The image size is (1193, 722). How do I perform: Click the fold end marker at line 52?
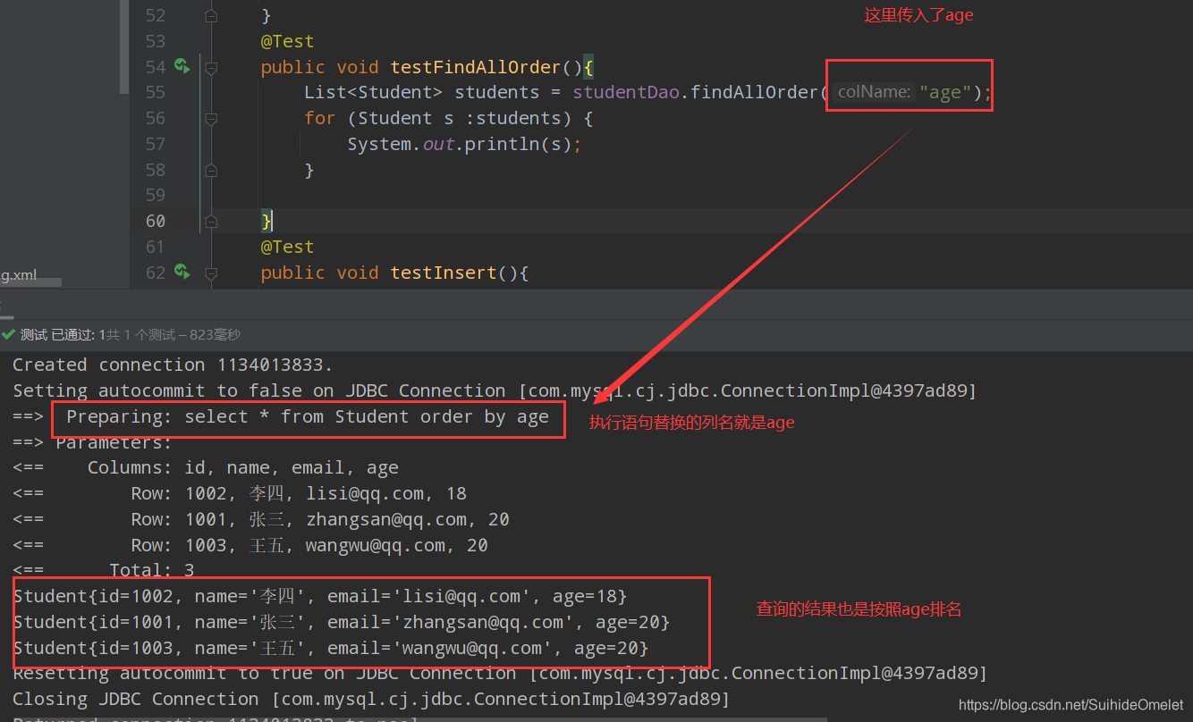(x=211, y=15)
